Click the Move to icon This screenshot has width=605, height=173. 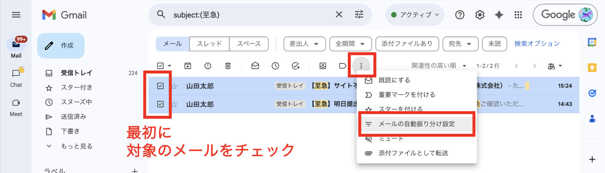click(323, 66)
